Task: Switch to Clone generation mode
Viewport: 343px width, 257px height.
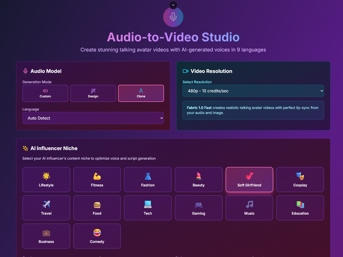Action: point(141,93)
